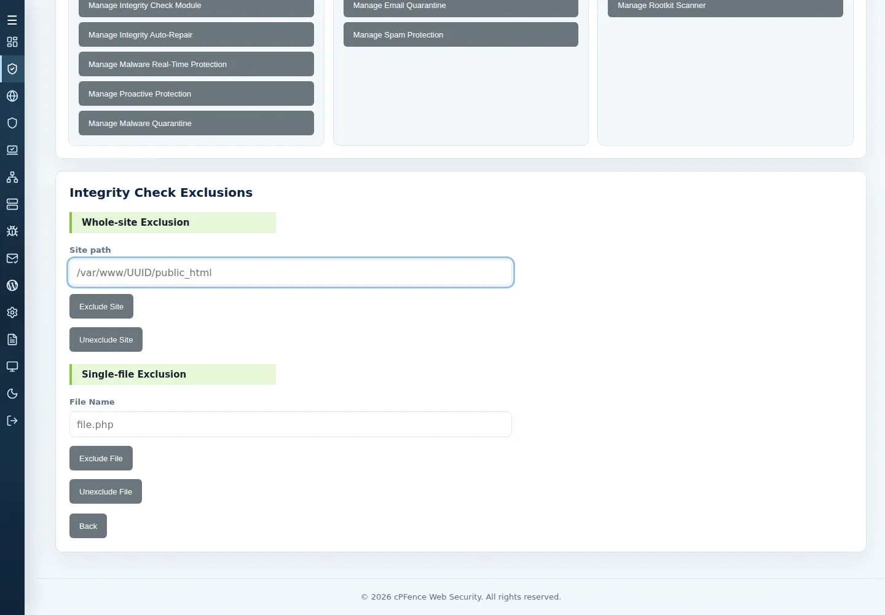Click the monitor display sidebar icon

click(x=12, y=367)
